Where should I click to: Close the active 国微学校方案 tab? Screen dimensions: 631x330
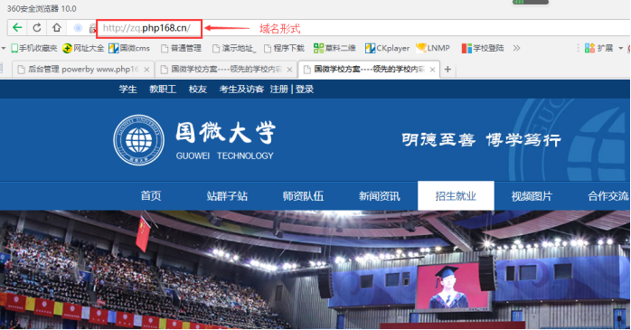[x=432, y=70]
